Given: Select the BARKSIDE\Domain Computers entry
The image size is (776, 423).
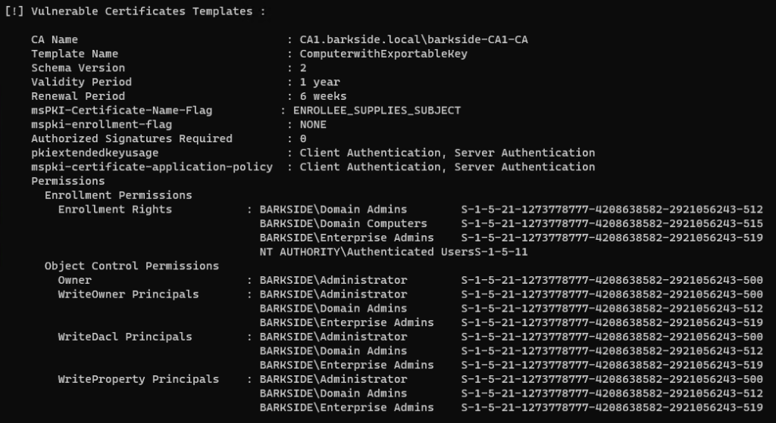Looking at the screenshot, I should (x=343, y=223).
